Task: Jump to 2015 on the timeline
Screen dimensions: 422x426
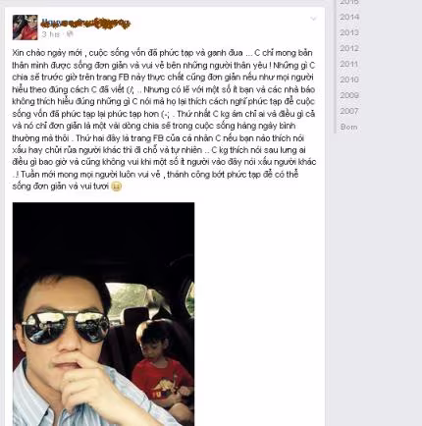Action: (x=349, y=2)
